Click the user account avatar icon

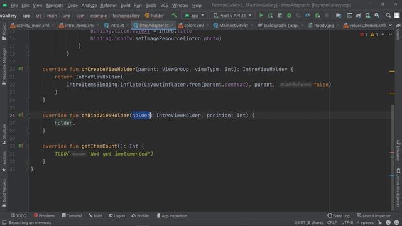coord(397,15)
